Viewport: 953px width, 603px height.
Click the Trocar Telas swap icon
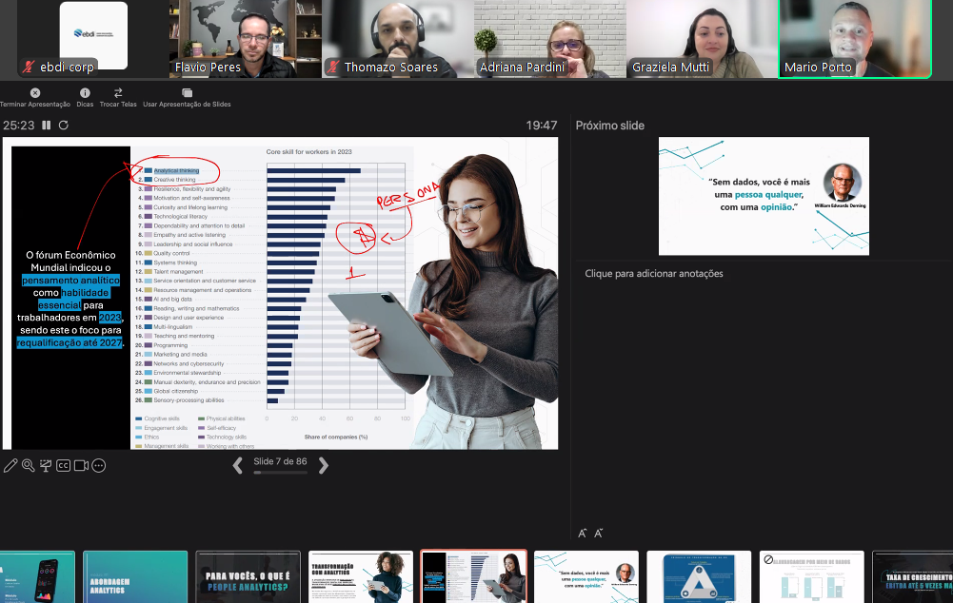point(118,93)
